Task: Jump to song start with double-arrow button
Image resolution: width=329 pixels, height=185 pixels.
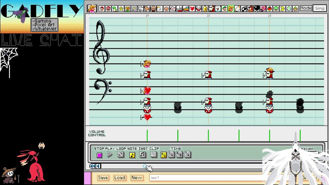Action: point(92,166)
